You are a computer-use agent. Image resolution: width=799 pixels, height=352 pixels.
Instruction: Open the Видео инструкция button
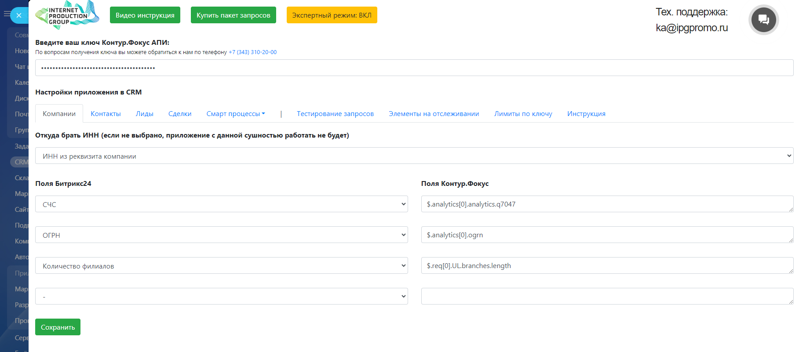tap(145, 15)
